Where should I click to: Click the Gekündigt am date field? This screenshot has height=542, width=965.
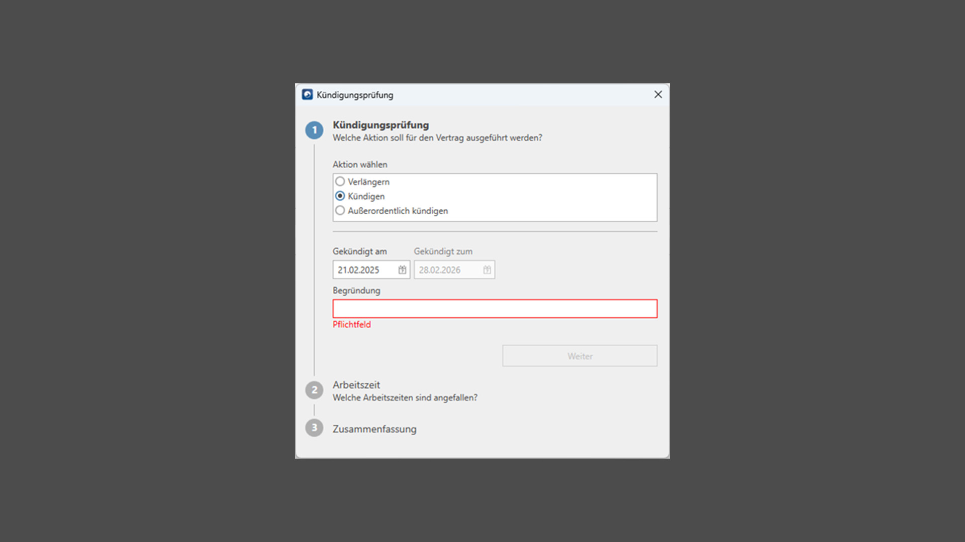click(365, 270)
